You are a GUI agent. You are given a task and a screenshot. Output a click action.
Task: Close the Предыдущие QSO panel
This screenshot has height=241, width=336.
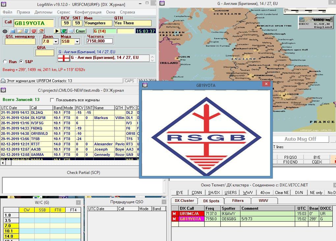click(x=164, y=202)
